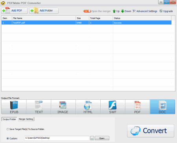The image size is (177, 143).
Task: Click the Size column header
Action: pos(82,18)
